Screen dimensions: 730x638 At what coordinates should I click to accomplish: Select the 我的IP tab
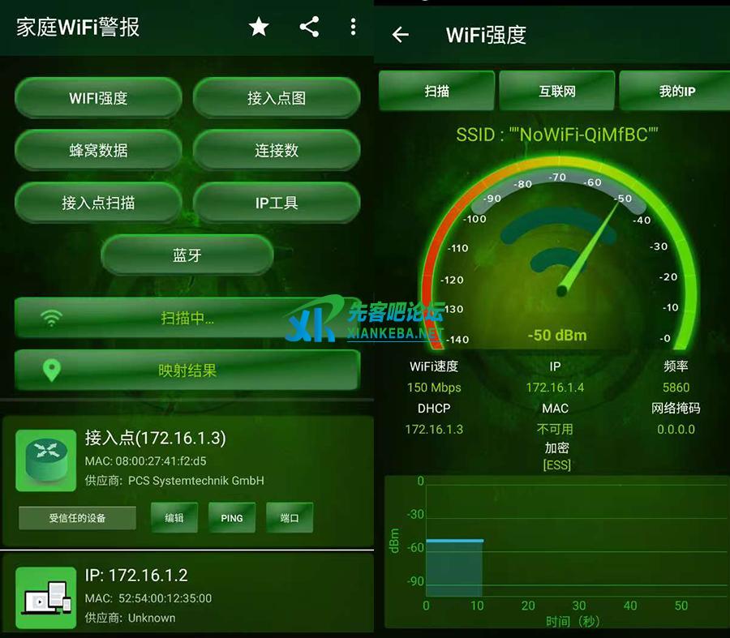pos(676,91)
